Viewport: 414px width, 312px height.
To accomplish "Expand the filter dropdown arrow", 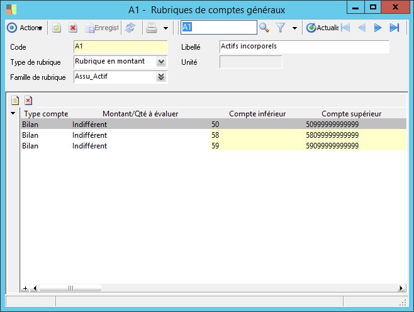I will (x=294, y=28).
